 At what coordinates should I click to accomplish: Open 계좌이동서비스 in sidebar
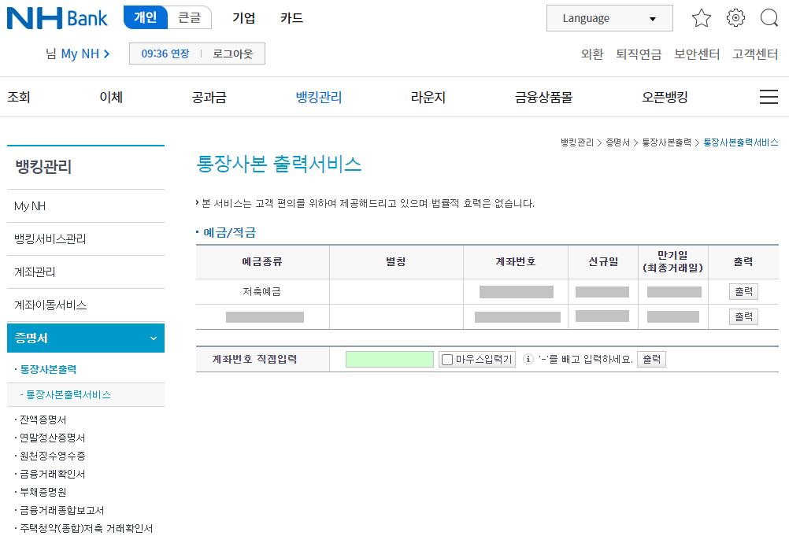pos(86,305)
